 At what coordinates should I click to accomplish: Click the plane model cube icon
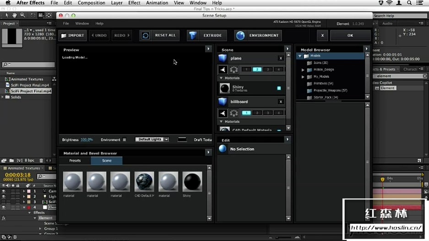[223, 58]
